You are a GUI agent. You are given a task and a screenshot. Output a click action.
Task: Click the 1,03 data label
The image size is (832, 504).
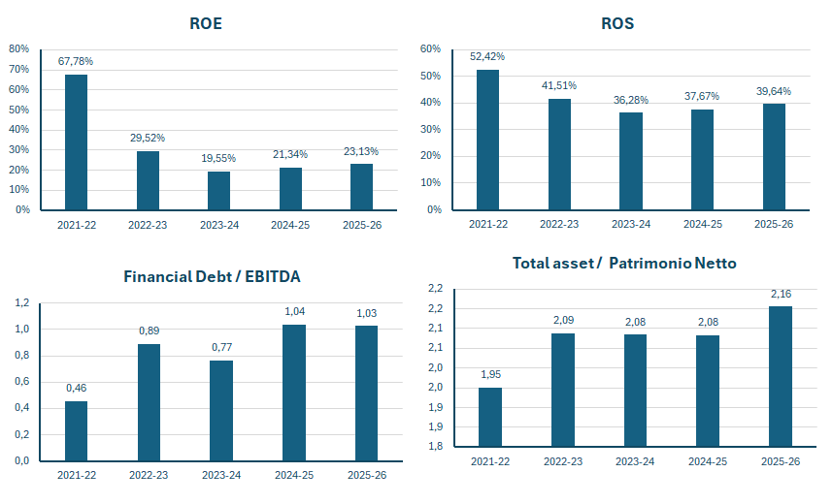[x=367, y=314]
